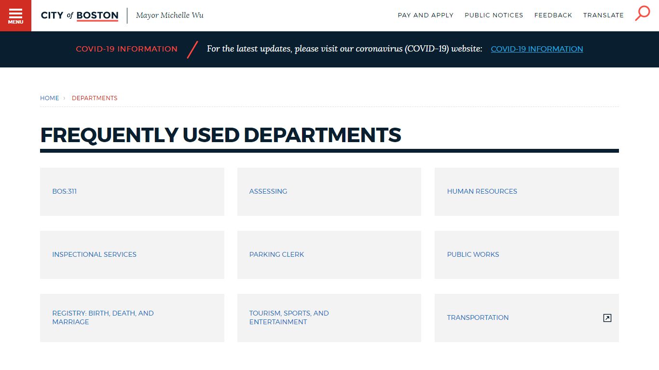This screenshot has width=659, height=370.
Task: Open the Public Works department card
Action: click(527, 255)
